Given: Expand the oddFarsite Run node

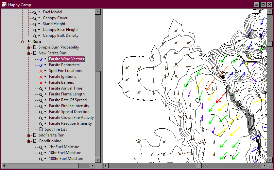Looking at the screenshot, I should tap(28, 135).
